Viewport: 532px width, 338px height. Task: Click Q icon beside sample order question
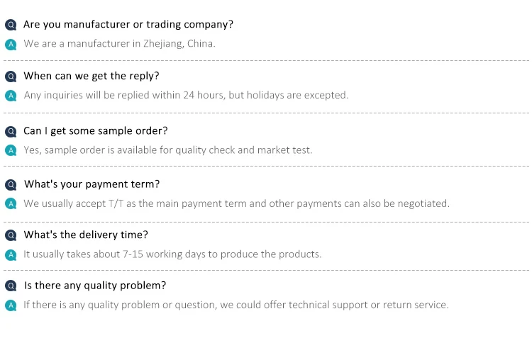[11, 132]
